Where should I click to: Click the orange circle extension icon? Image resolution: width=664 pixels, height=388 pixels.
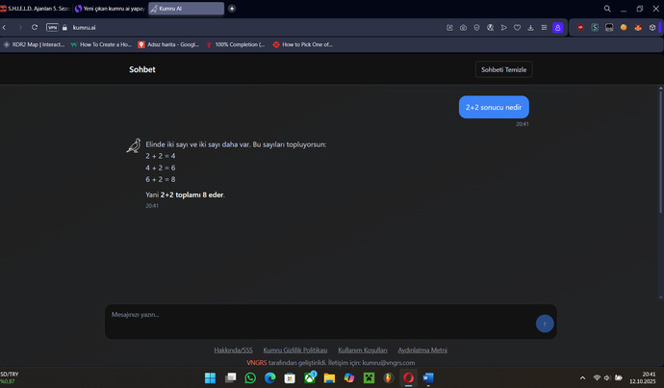tap(624, 28)
